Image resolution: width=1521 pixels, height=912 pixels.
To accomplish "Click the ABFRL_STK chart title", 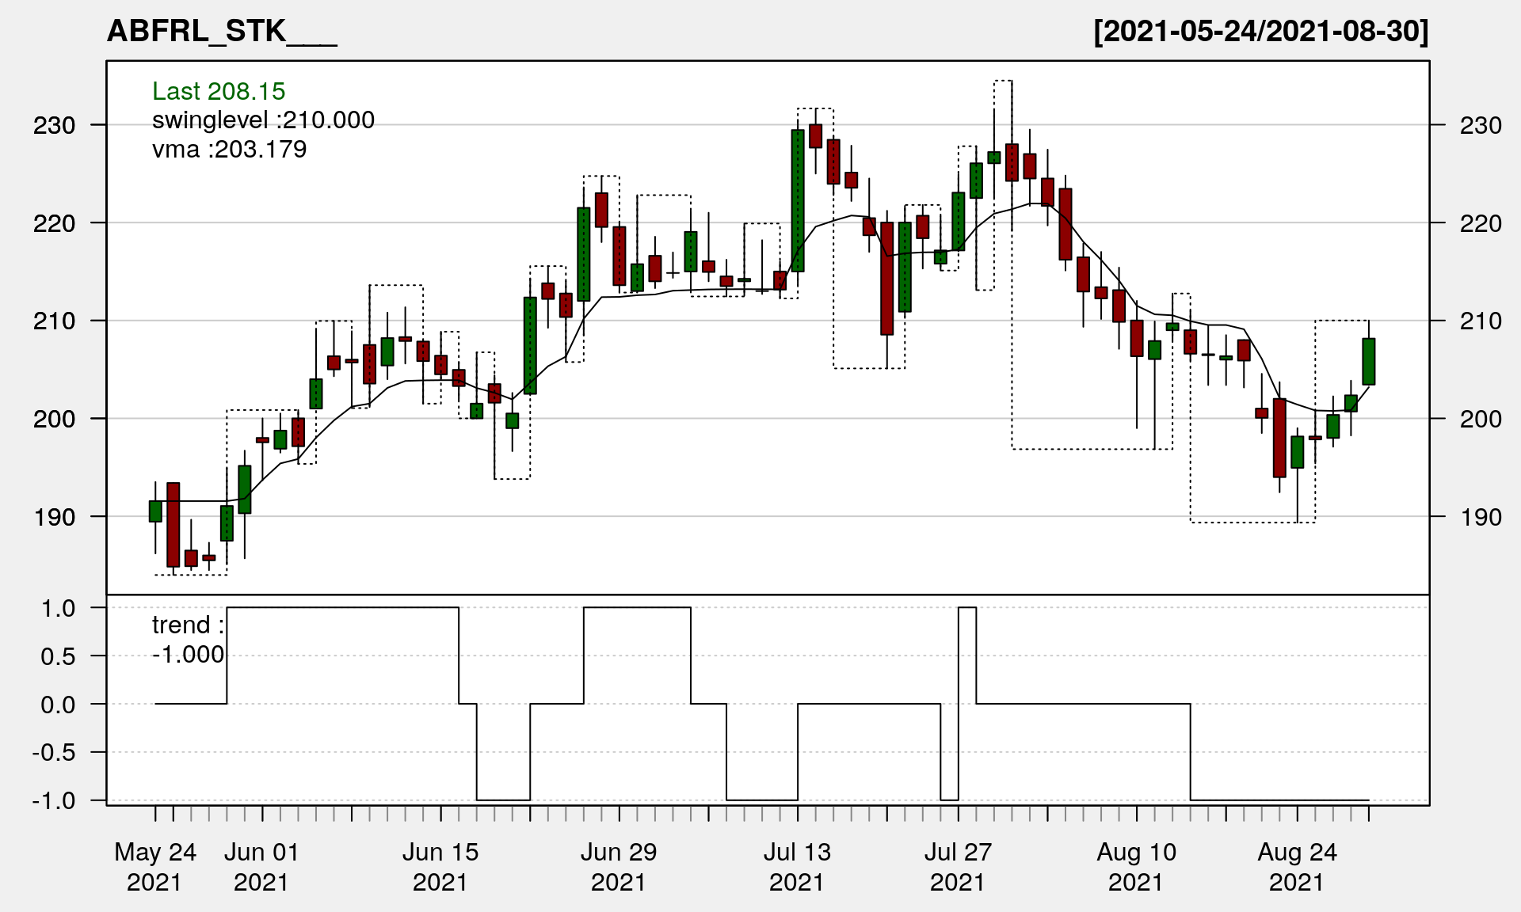I will pyautogui.click(x=222, y=32).
